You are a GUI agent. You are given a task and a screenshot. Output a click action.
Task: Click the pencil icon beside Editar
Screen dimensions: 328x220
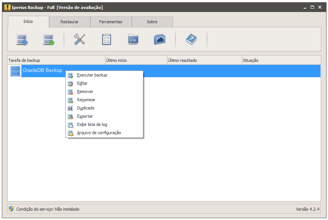[x=71, y=84]
